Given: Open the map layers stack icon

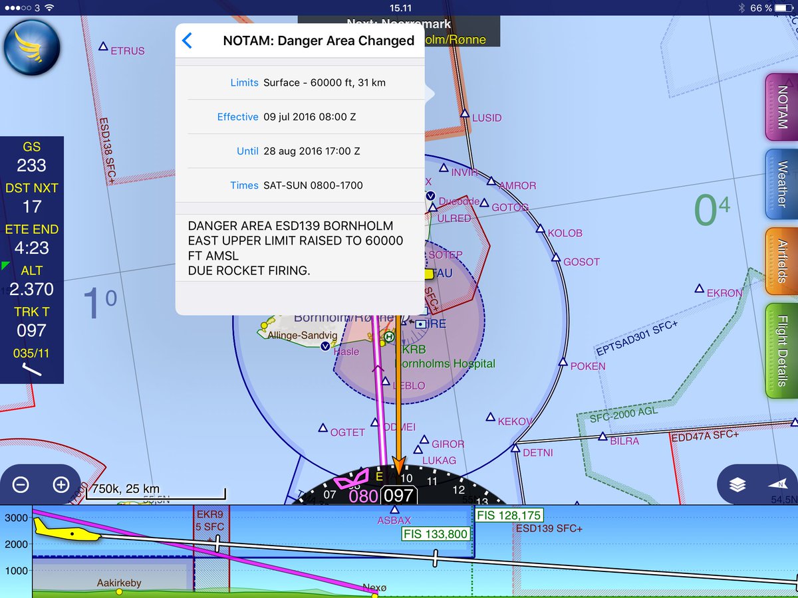Looking at the screenshot, I should click(x=737, y=485).
